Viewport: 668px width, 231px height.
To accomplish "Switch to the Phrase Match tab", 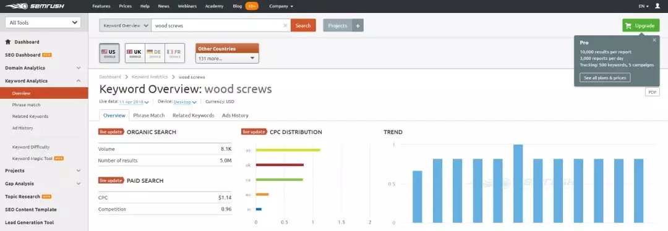I will click(x=148, y=115).
